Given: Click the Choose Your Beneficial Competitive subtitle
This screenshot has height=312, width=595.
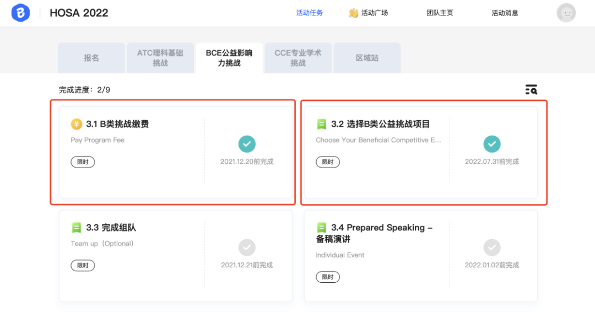Looking at the screenshot, I should [378, 140].
